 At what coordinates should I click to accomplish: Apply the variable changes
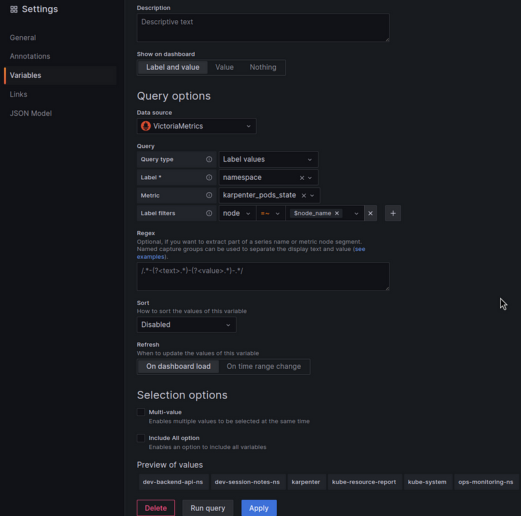(x=259, y=508)
